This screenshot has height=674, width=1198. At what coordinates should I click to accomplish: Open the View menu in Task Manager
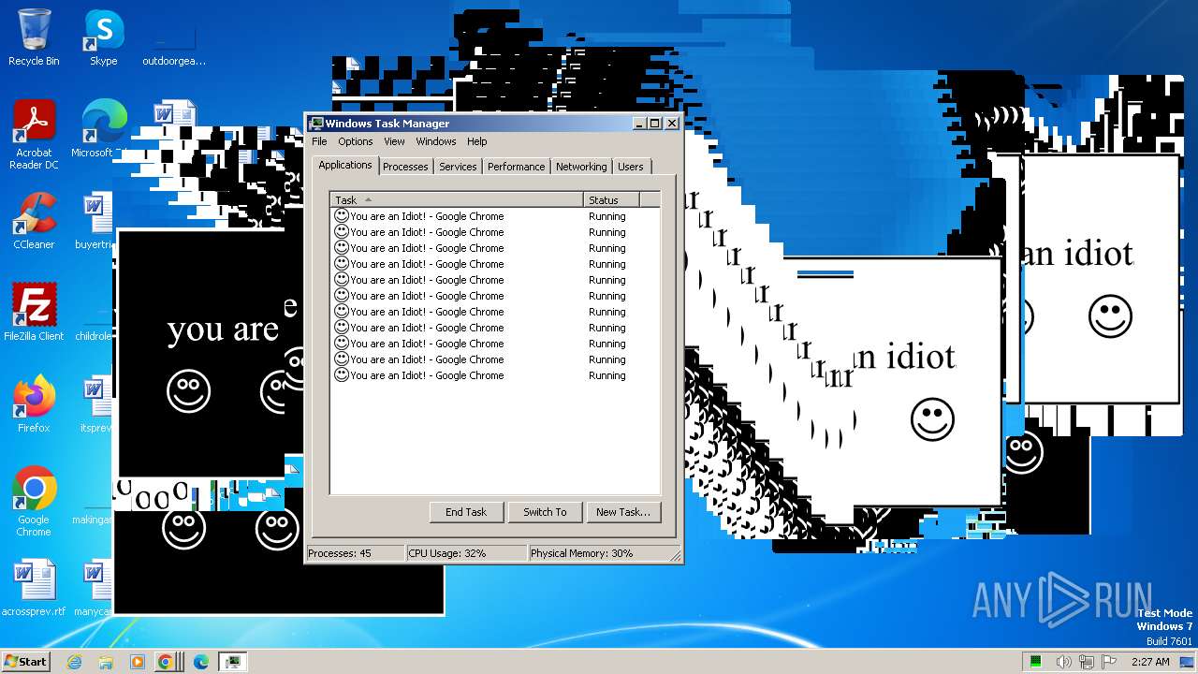pyautogui.click(x=394, y=141)
